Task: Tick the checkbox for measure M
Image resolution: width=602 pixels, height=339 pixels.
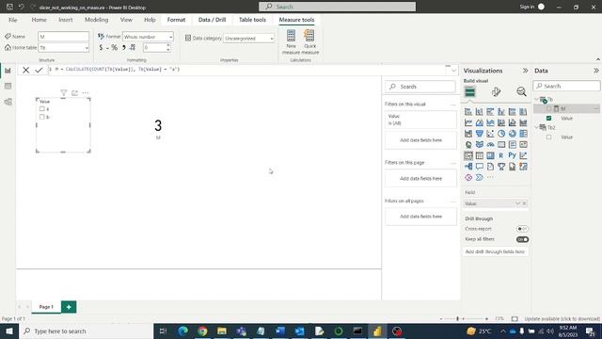Action: tap(548, 109)
